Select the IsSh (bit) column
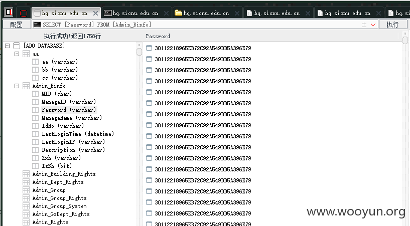Image resolution: width=410 pixels, height=226 pixels. click(x=57, y=166)
